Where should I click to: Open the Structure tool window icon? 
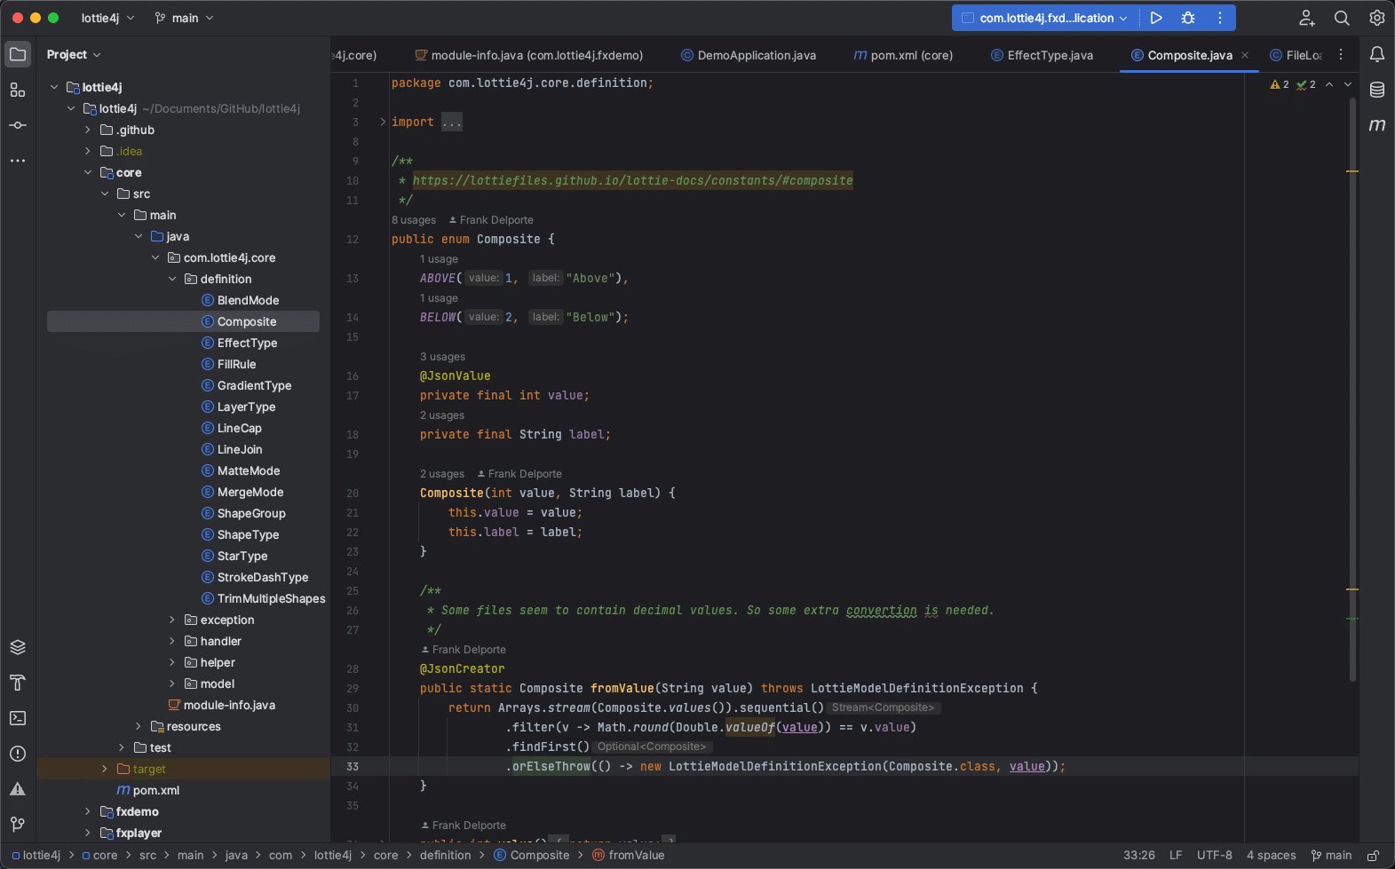point(18,90)
